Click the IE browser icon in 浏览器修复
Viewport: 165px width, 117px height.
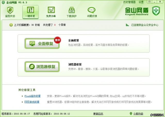tap(32, 67)
